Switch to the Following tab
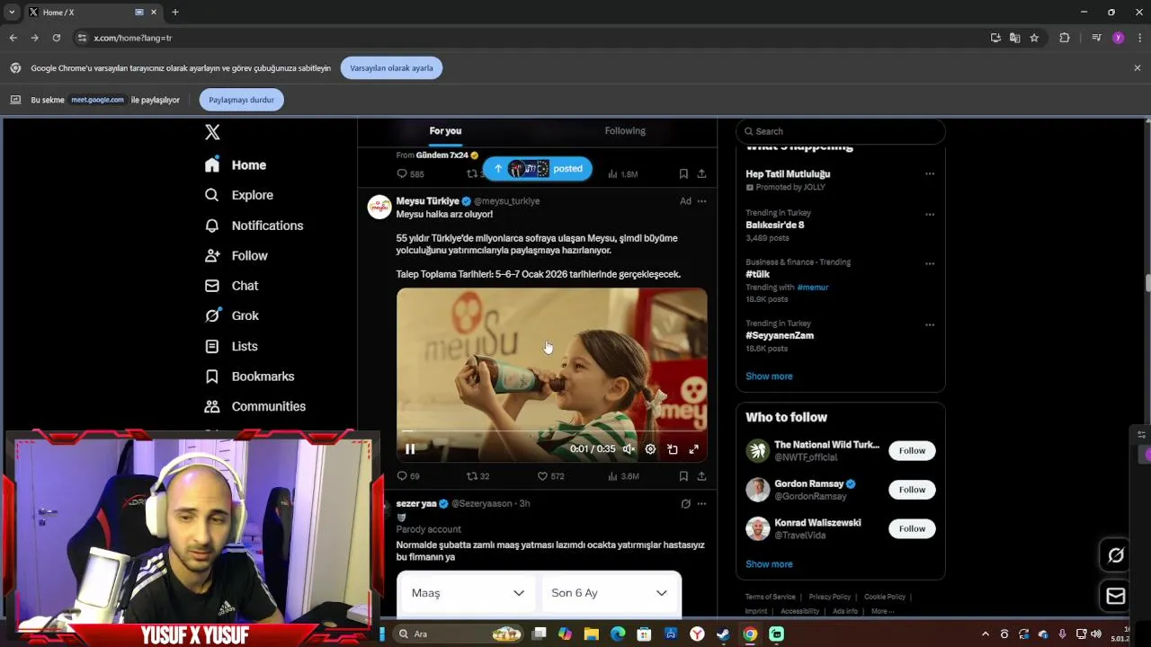The image size is (1151, 647). coord(625,131)
